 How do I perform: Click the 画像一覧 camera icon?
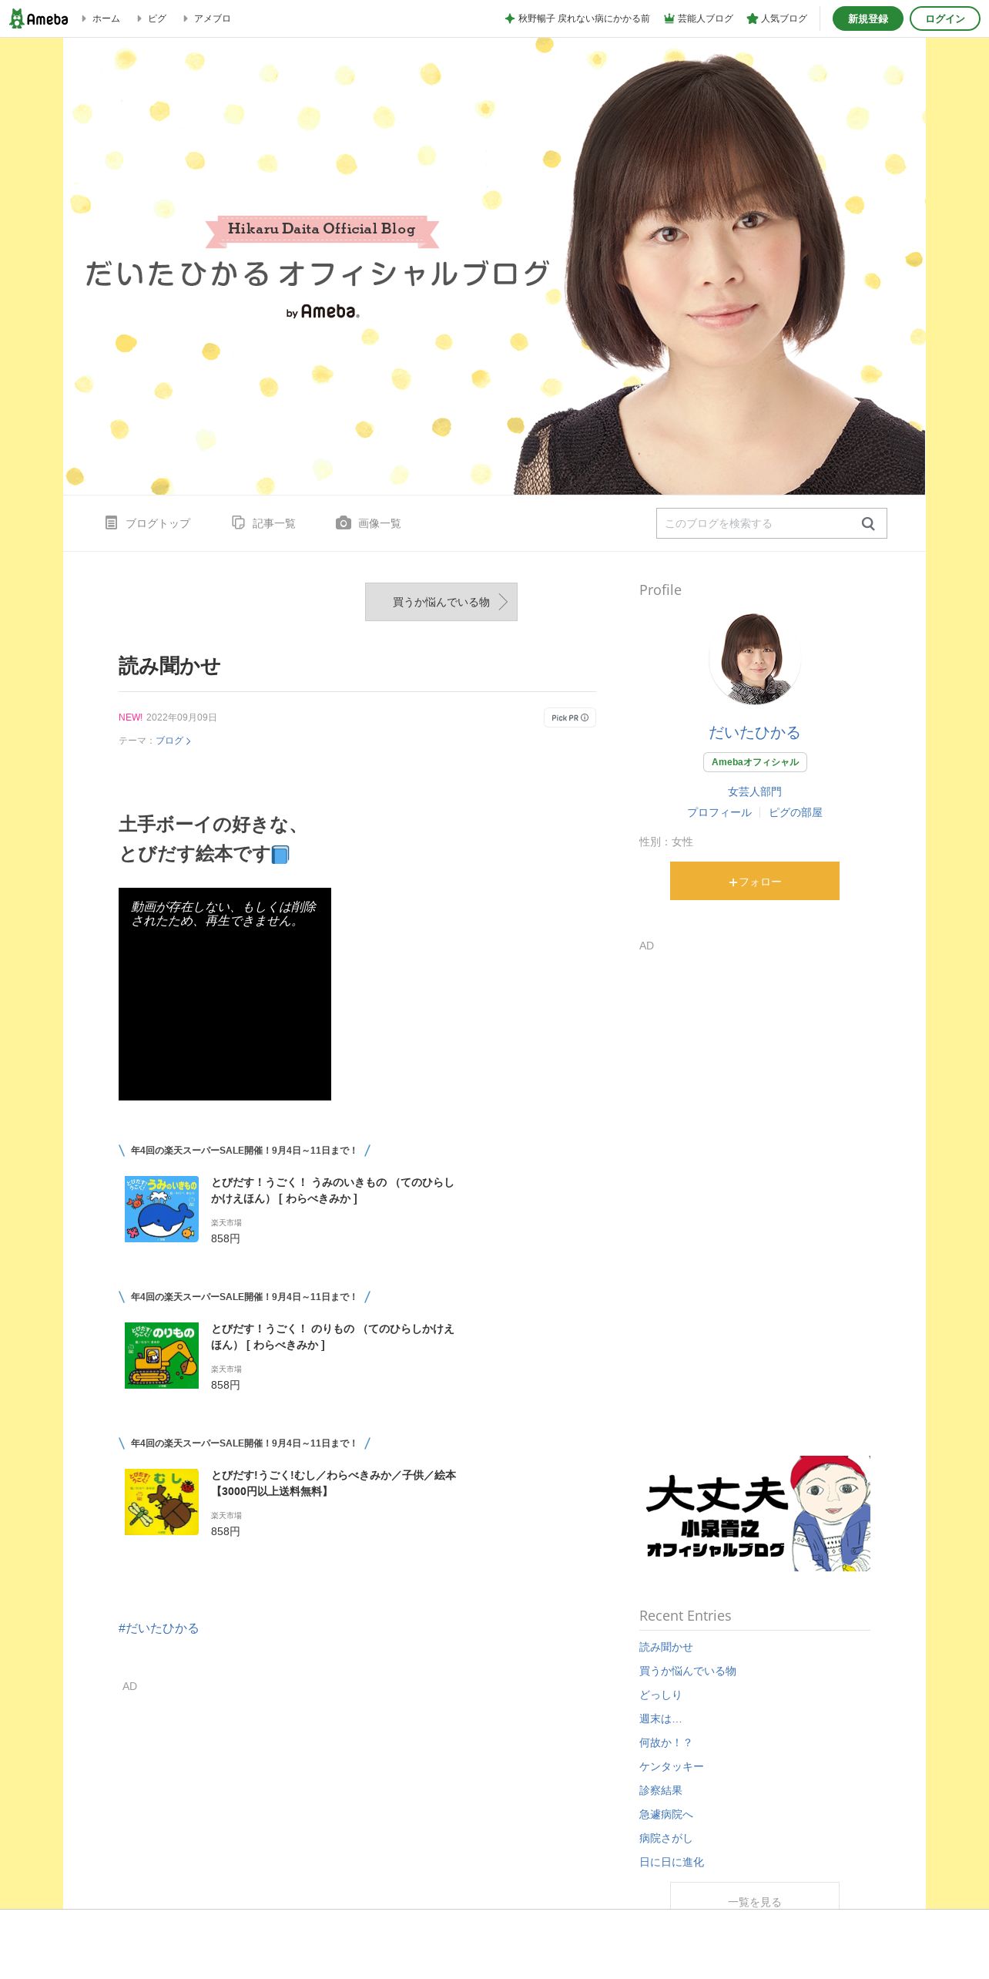tap(344, 522)
